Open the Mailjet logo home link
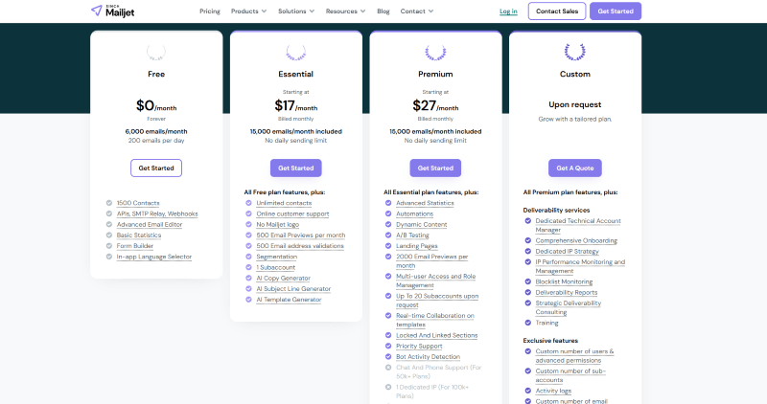 coord(112,11)
